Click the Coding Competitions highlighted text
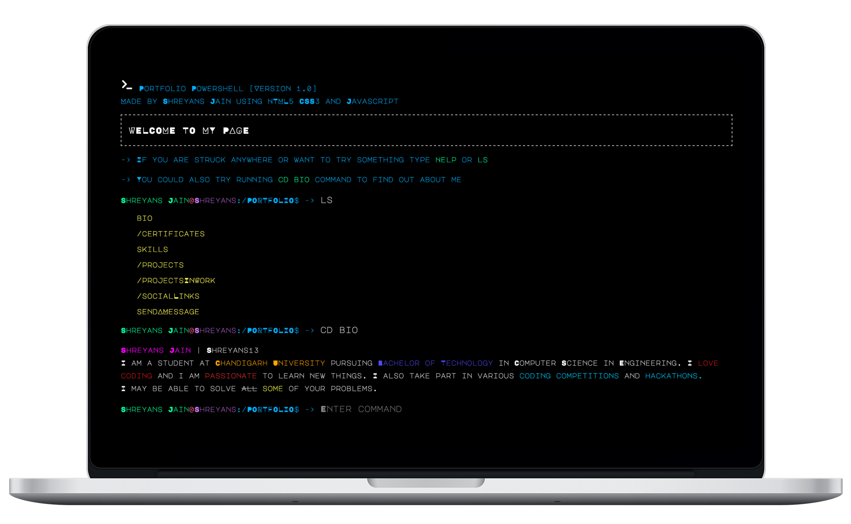Image resolution: width=851 pixels, height=524 pixels. tap(569, 376)
